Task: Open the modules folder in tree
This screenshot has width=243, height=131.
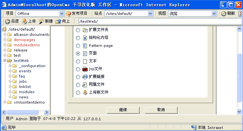Action: [x=27, y=92]
